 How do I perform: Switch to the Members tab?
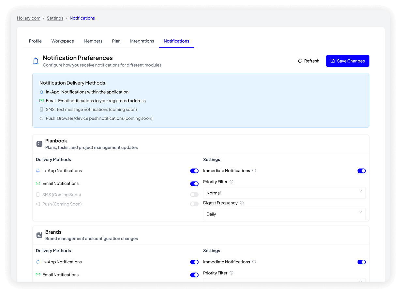[x=93, y=41]
